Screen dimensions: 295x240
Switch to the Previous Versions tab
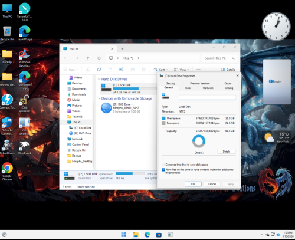(200, 83)
